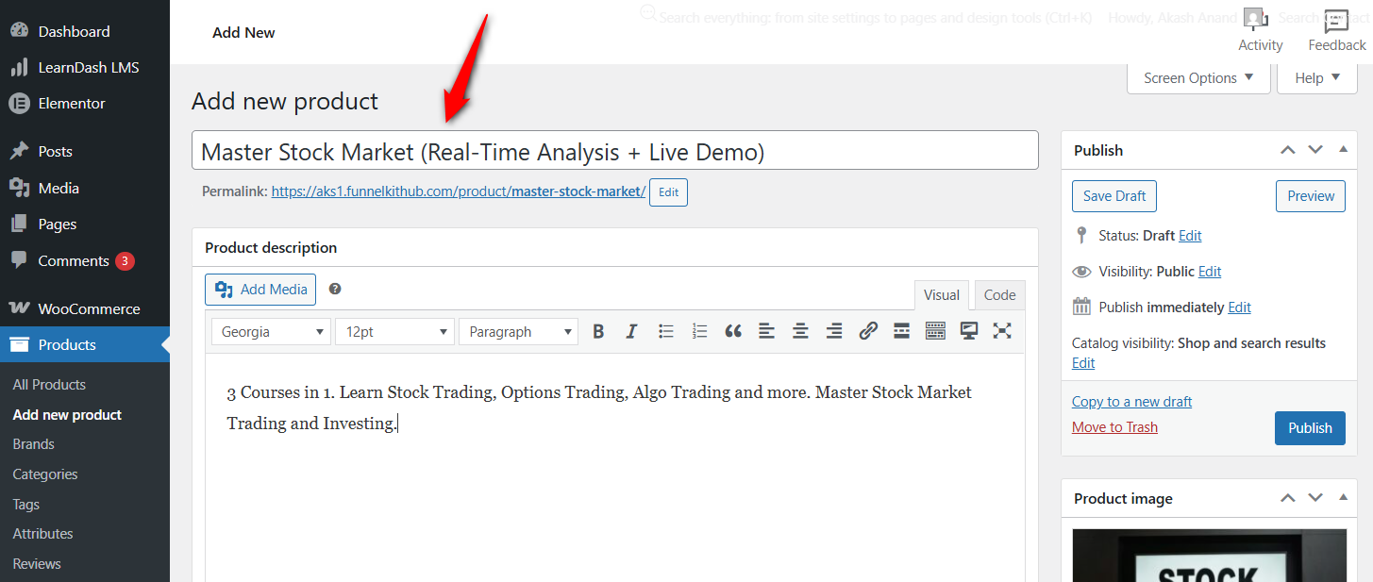1373x582 pixels.
Task: Click the Move to Trash link
Action: click(x=1114, y=427)
